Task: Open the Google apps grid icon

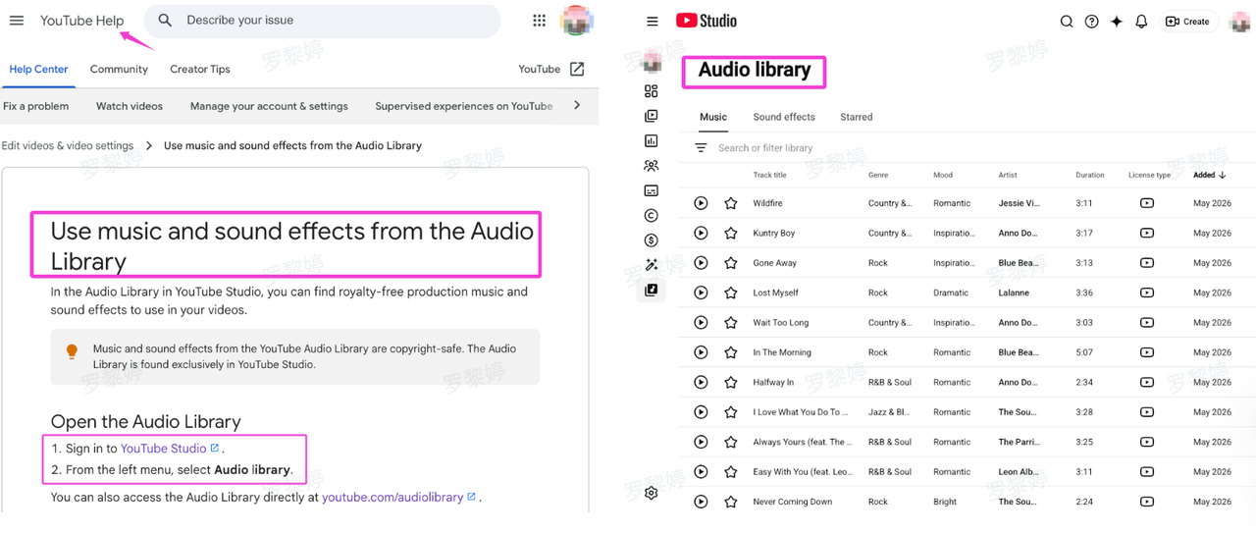Action: [539, 21]
